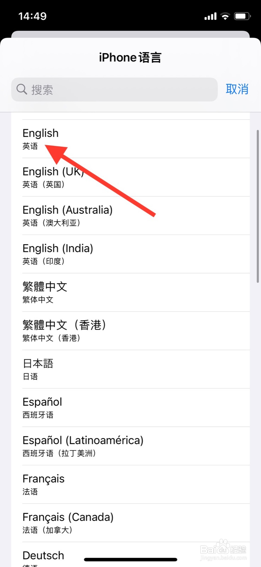Viewport: 261px width, 567px height.
Task: Select Español (Latinoamérica) option
Action: 130,446
